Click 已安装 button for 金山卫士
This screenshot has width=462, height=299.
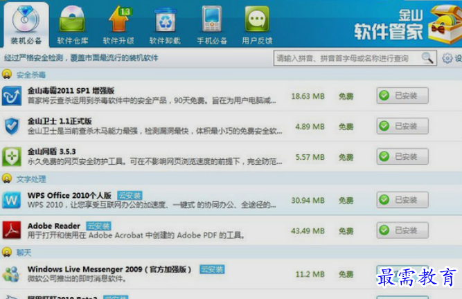pos(402,126)
